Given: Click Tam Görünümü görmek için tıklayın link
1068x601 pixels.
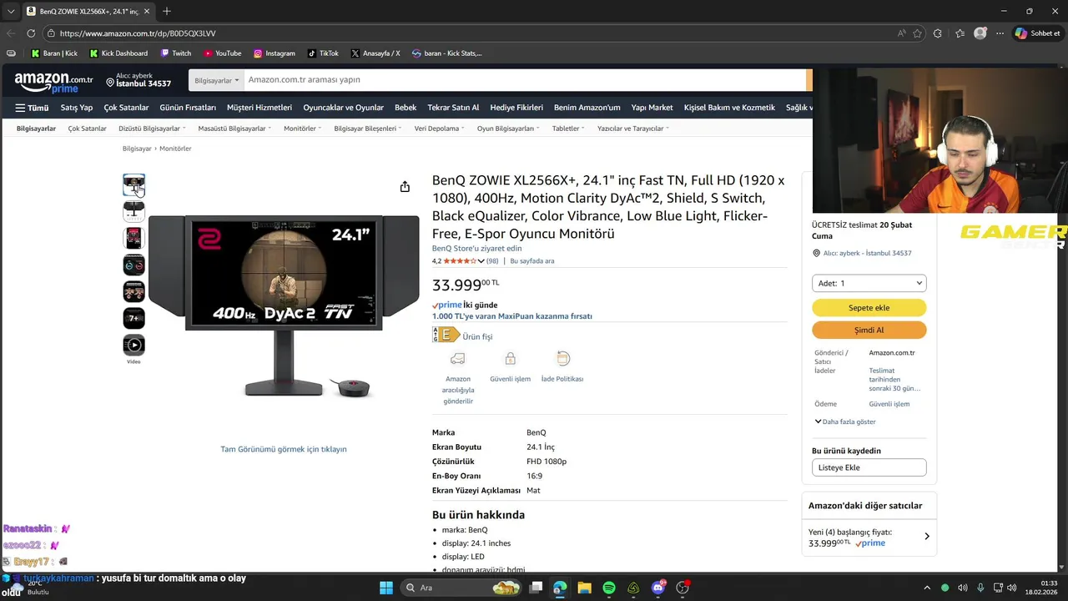Looking at the screenshot, I should point(284,449).
